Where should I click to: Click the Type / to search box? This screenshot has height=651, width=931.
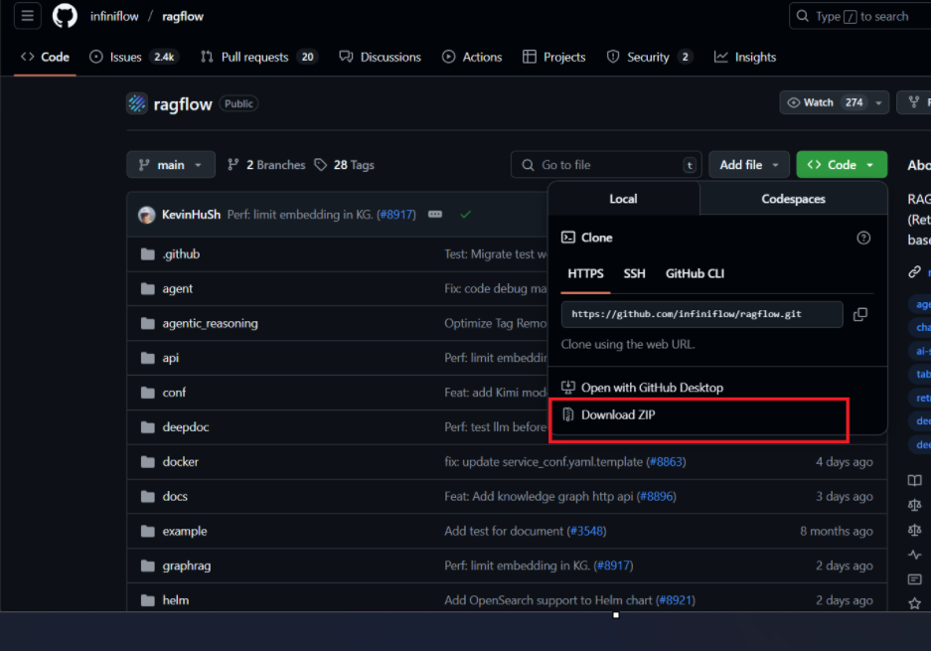click(859, 16)
